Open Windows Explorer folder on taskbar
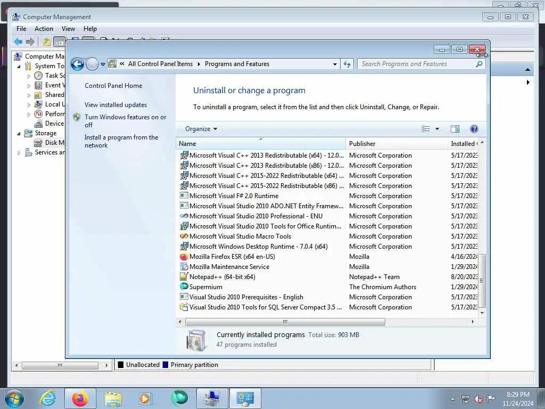 tap(113, 398)
